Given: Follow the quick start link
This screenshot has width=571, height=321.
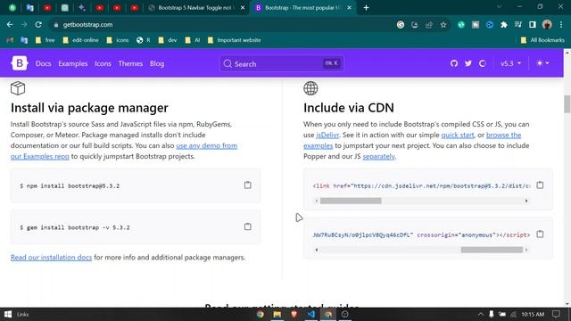Looking at the screenshot, I should click(458, 135).
